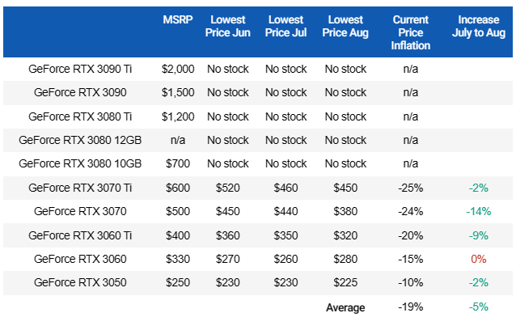Click the red 0% increase value
The image size is (516, 330).
(478, 260)
